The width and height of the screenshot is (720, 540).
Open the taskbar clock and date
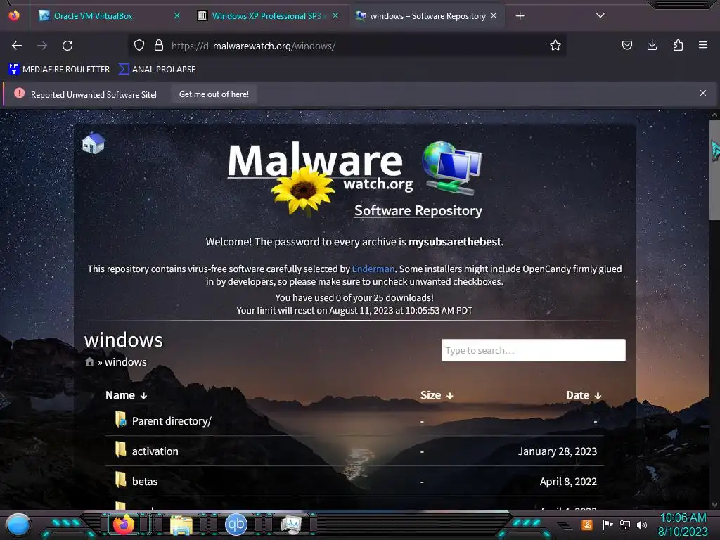point(683,525)
